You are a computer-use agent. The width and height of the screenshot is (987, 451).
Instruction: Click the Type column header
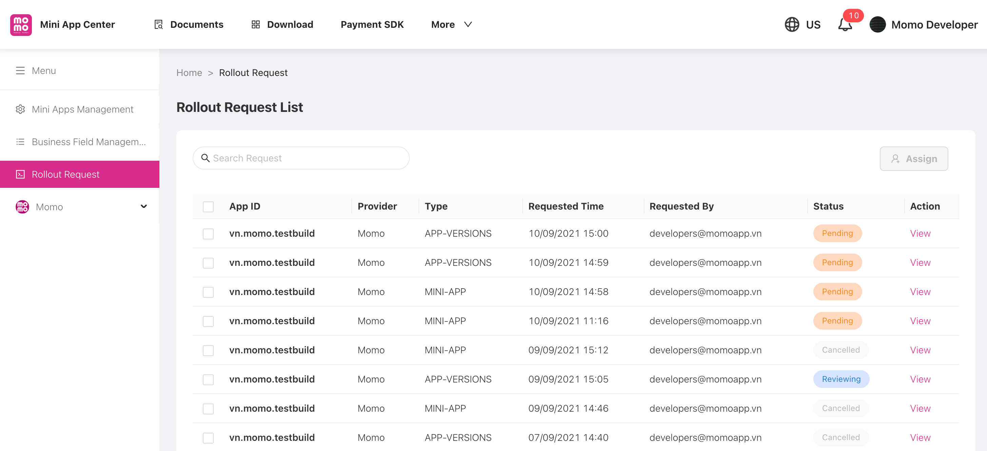436,206
